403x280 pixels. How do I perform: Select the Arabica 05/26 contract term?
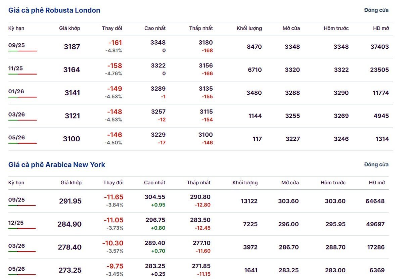click(16, 269)
